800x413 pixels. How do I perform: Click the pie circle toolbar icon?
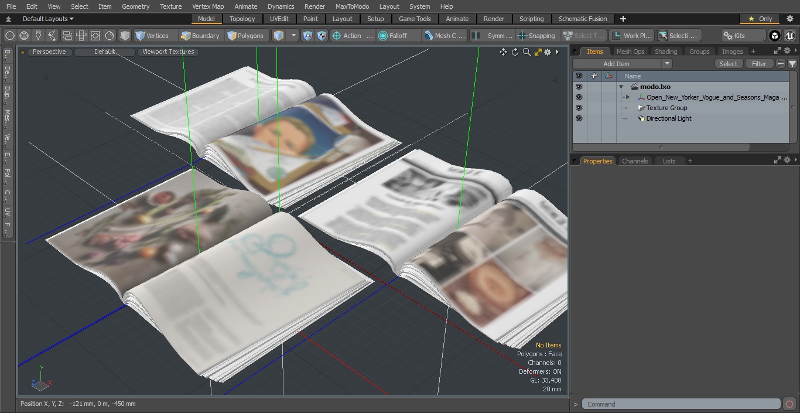point(110,36)
